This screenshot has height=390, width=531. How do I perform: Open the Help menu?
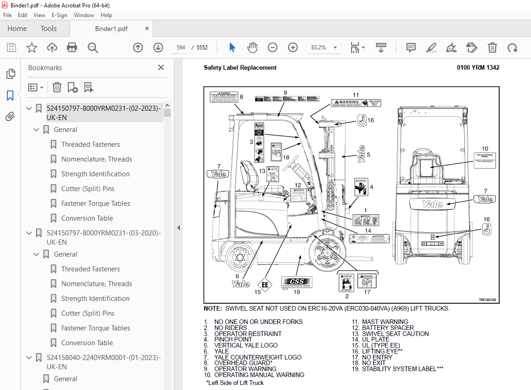point(106,15)
